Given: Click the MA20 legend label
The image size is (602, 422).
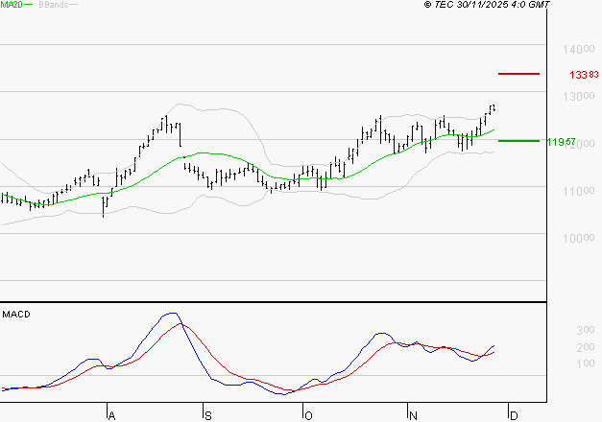Looking at the screenshot, I should tap(12, 5).
